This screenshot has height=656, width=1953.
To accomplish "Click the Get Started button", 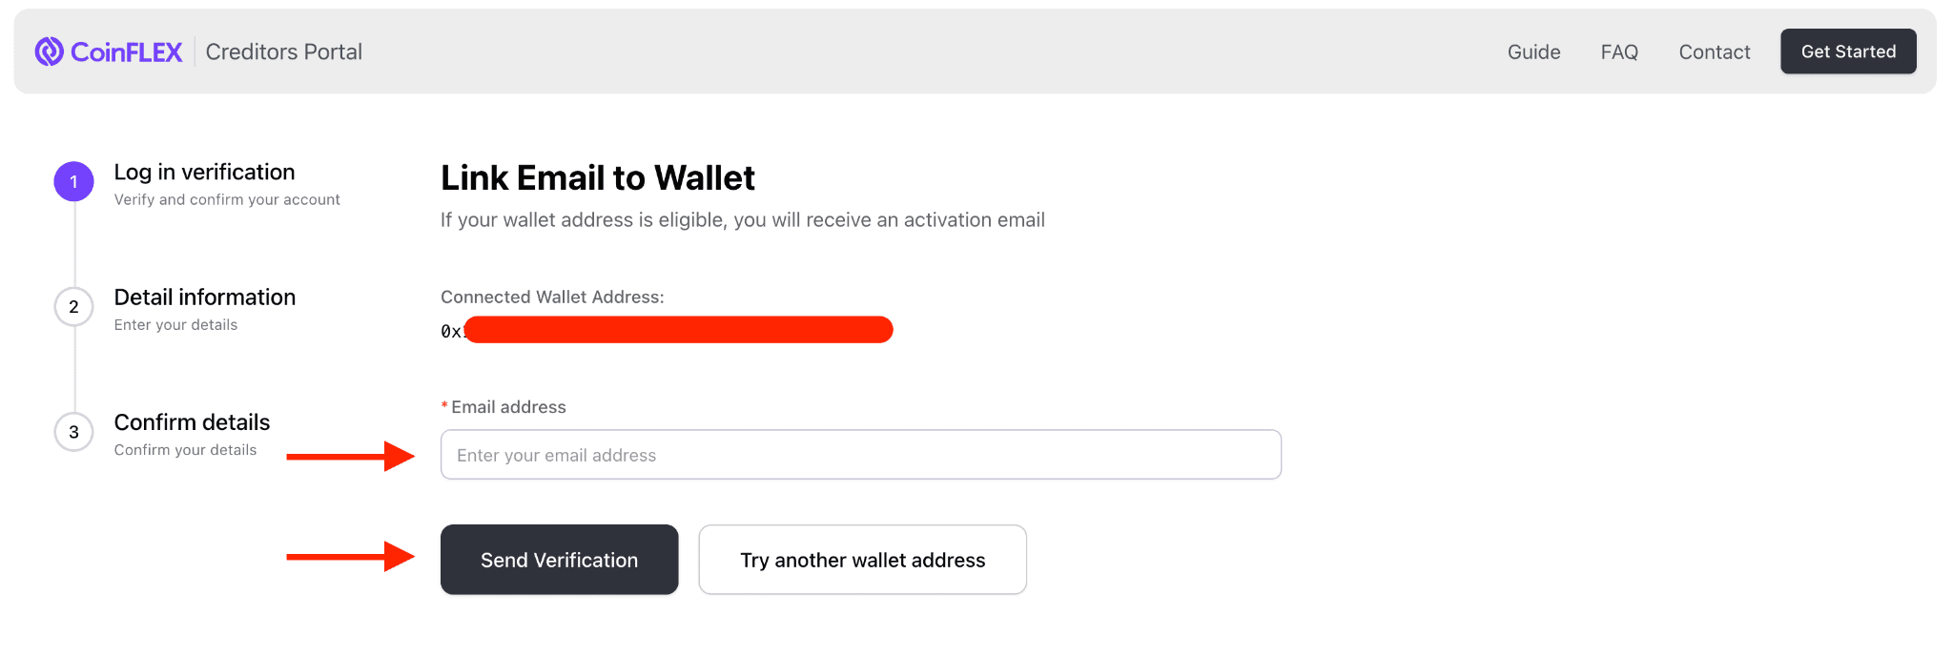I will pyautogui.click(x=1848, y=51).
